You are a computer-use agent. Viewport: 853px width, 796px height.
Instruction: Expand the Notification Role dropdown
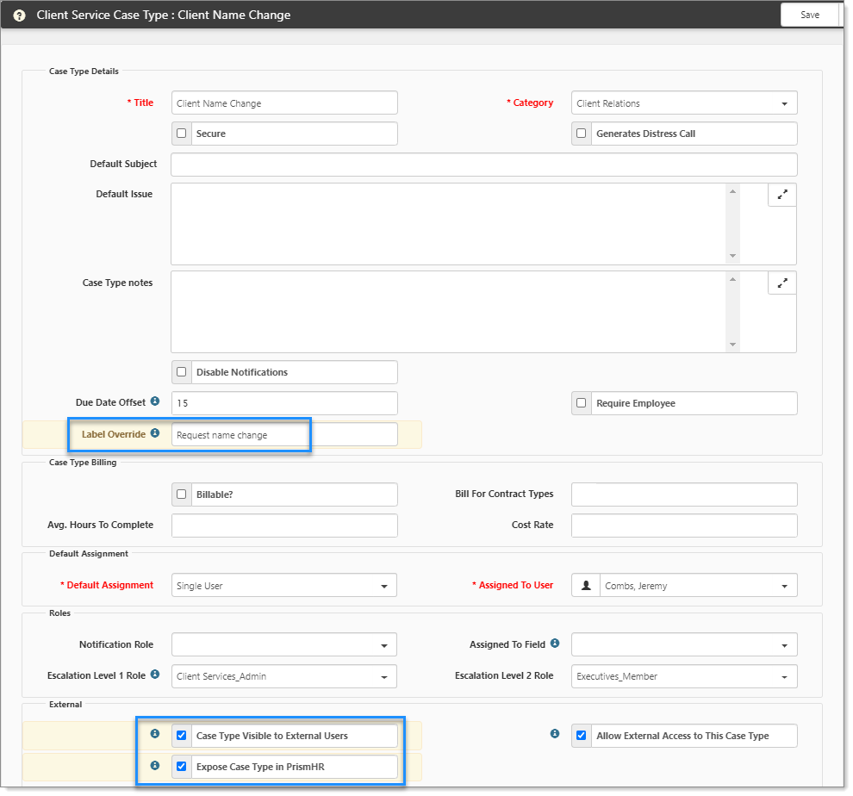pos(284,644)
